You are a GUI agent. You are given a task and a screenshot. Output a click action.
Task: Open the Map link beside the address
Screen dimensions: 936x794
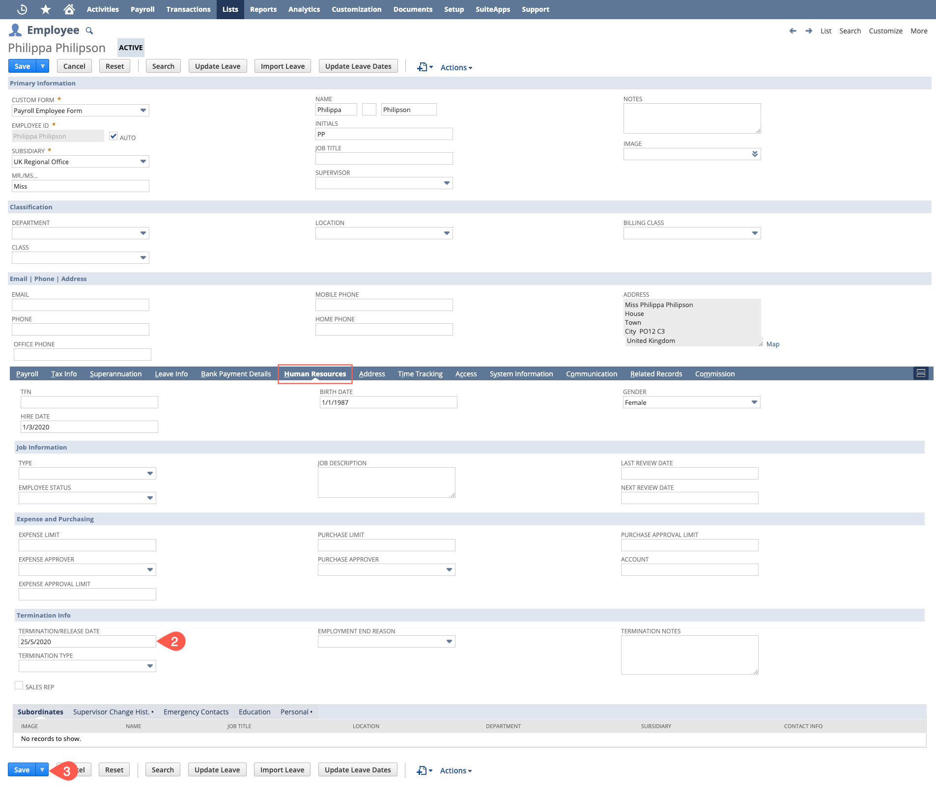pos(772,344)
